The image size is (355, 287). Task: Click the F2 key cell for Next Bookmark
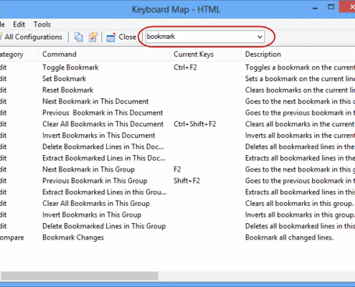[177, 169]
